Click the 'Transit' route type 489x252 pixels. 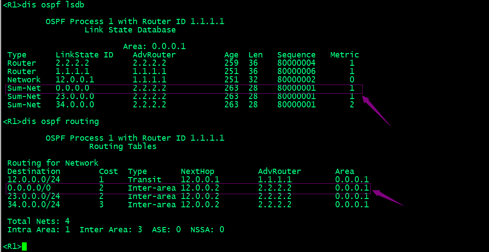(145, 180)
